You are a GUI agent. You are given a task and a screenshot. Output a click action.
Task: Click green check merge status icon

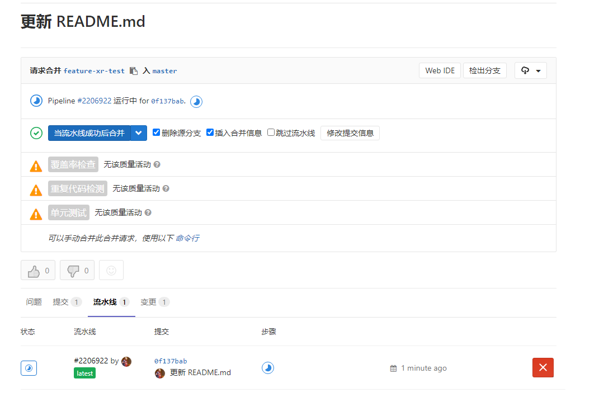coord(36,133)
